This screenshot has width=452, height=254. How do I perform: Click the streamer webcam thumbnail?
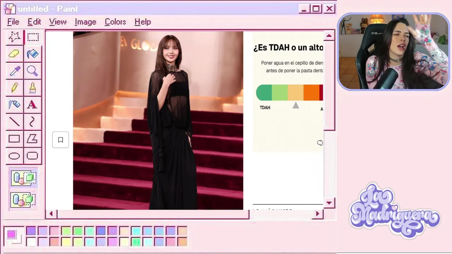(x=393, y=52)
